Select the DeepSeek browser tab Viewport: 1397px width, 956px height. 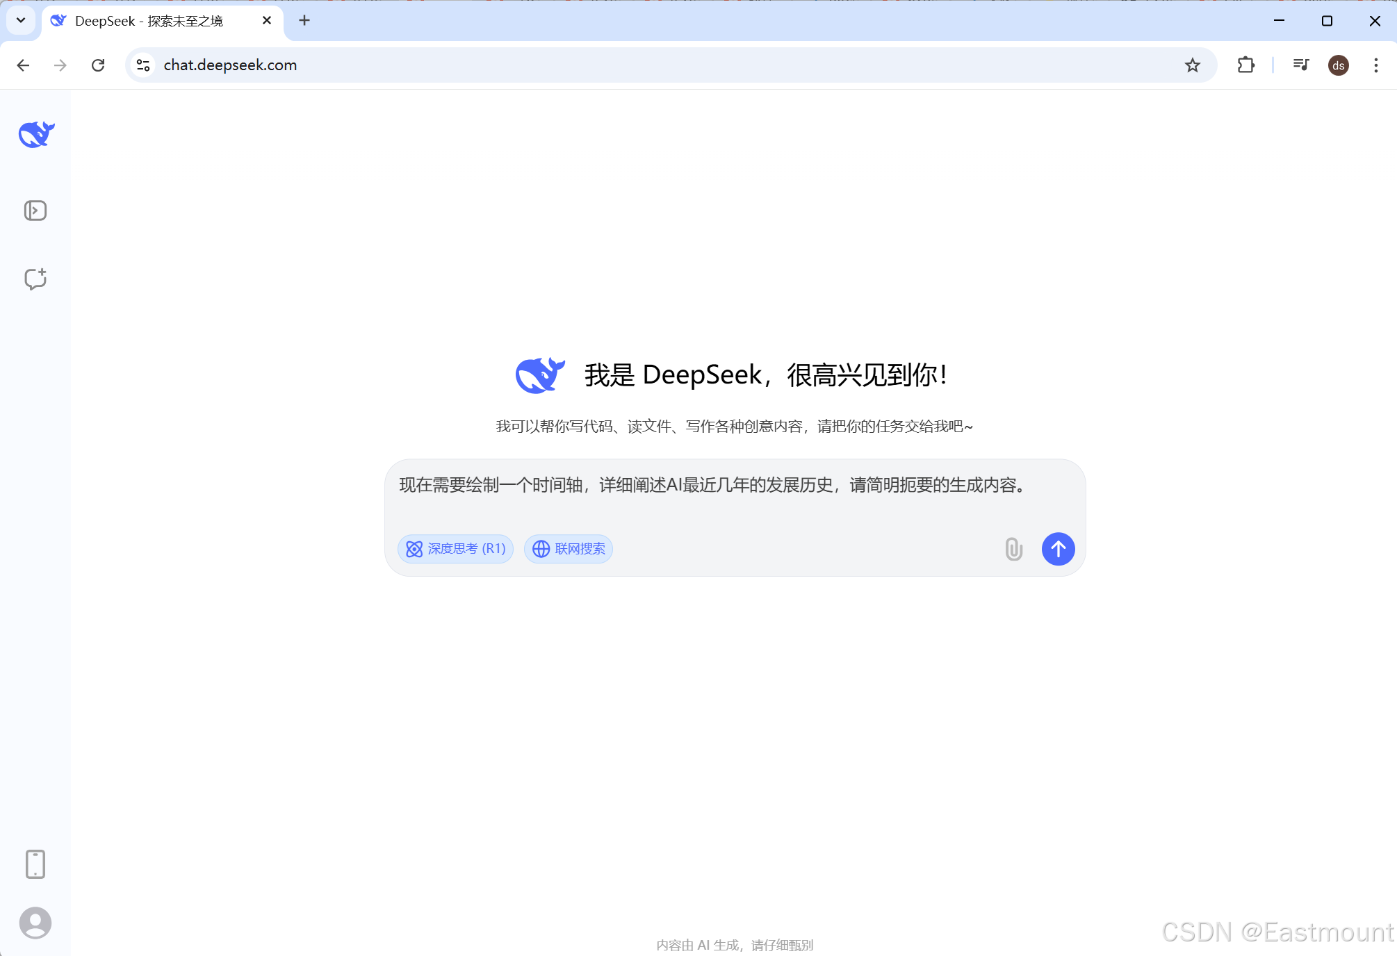149,21
